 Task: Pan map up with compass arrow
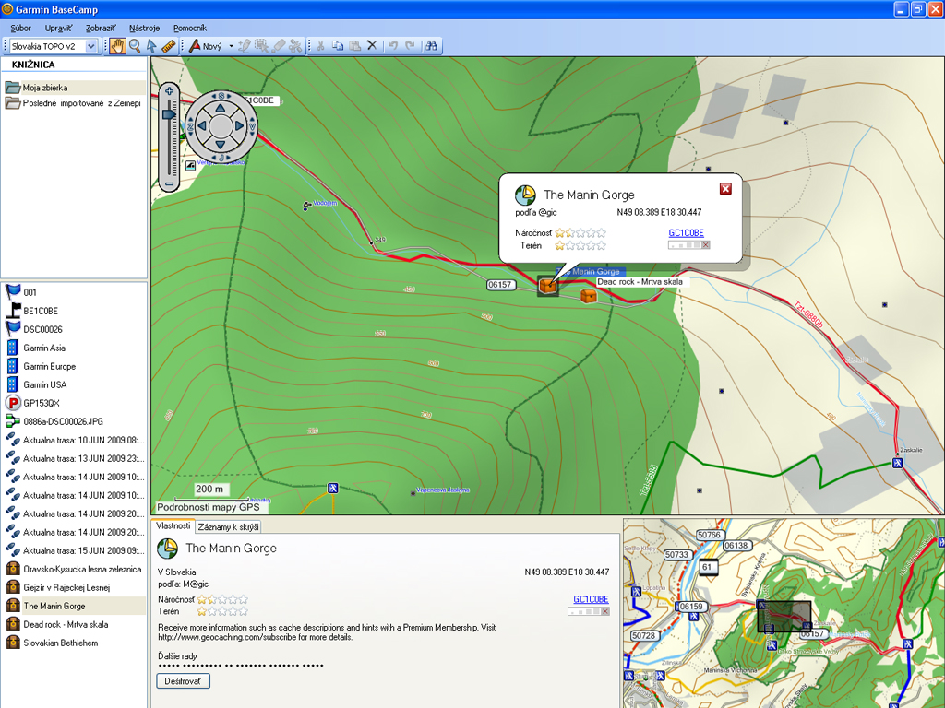[221, 108]
